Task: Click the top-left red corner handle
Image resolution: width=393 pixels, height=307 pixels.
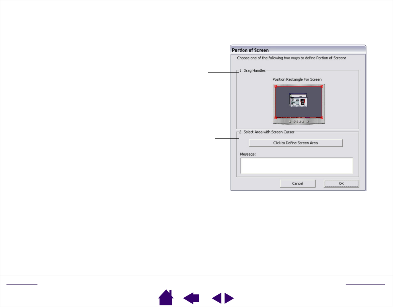Action: coord(276,87)
